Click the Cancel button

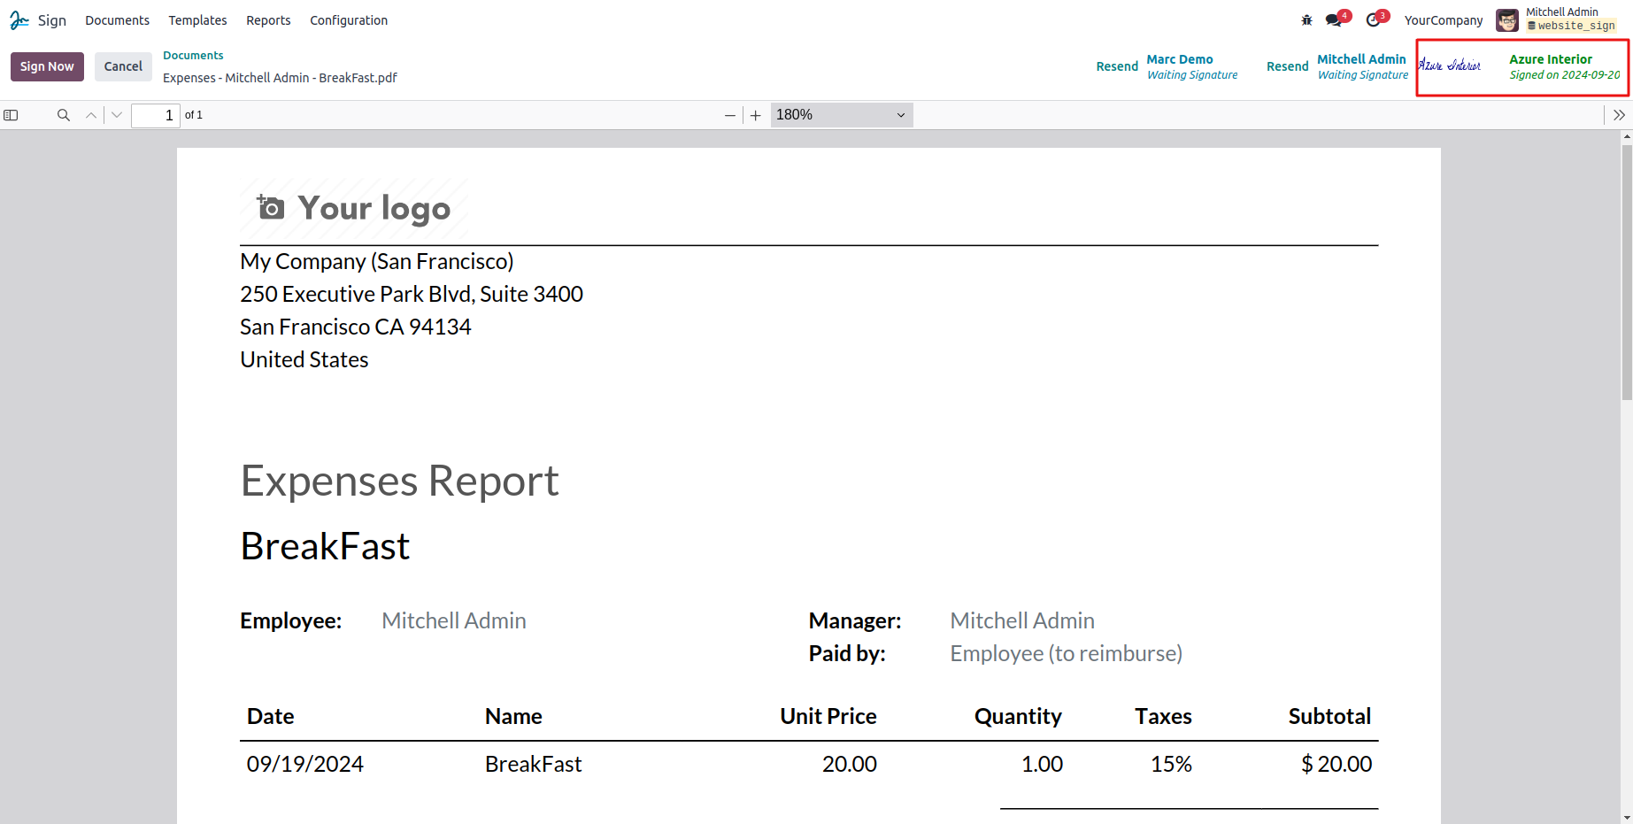(x=123, y=66)
